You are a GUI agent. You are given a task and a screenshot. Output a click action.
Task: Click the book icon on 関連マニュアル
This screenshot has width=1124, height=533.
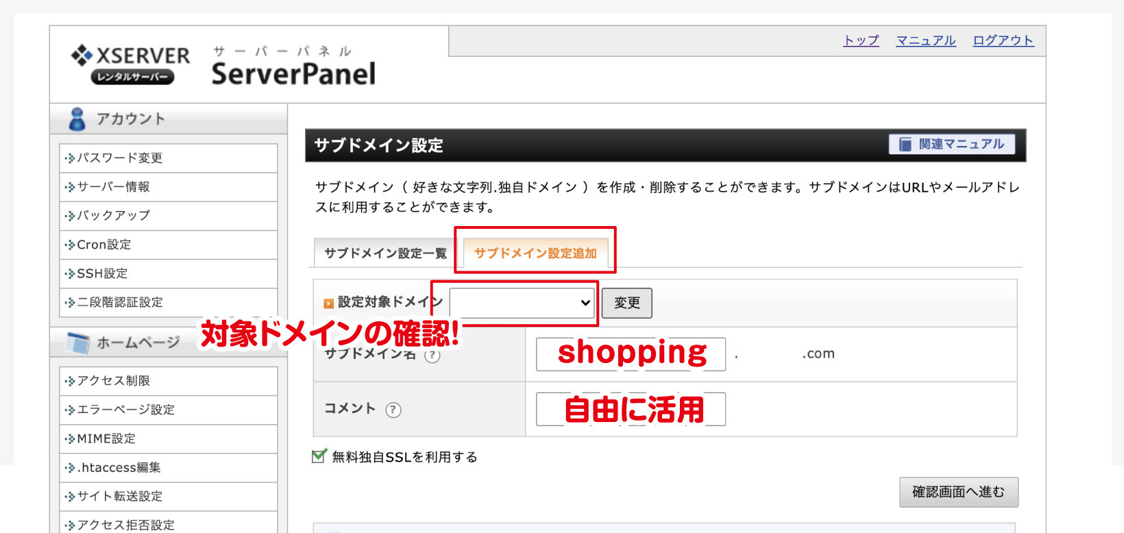[905, 145]
